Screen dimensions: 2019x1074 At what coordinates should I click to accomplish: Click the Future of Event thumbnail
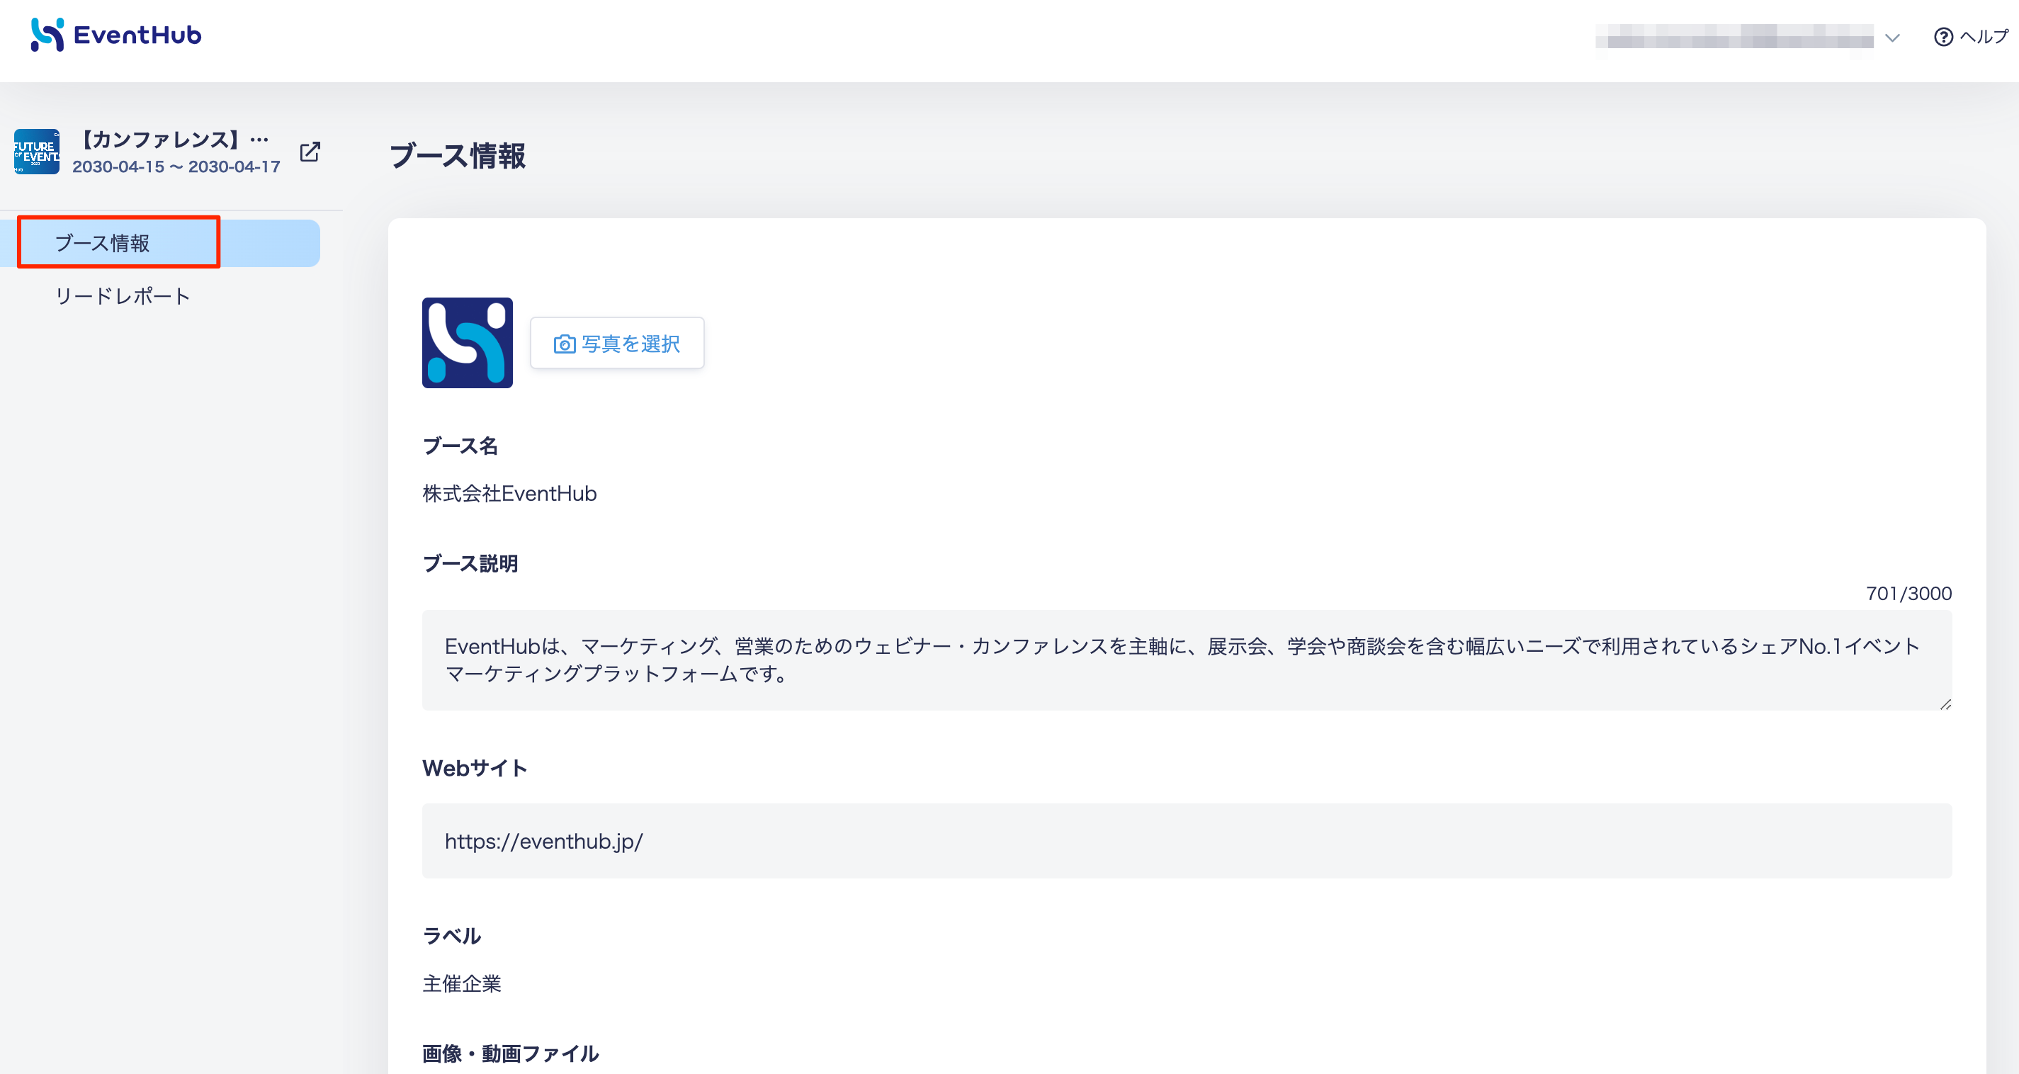pos(36,152)
